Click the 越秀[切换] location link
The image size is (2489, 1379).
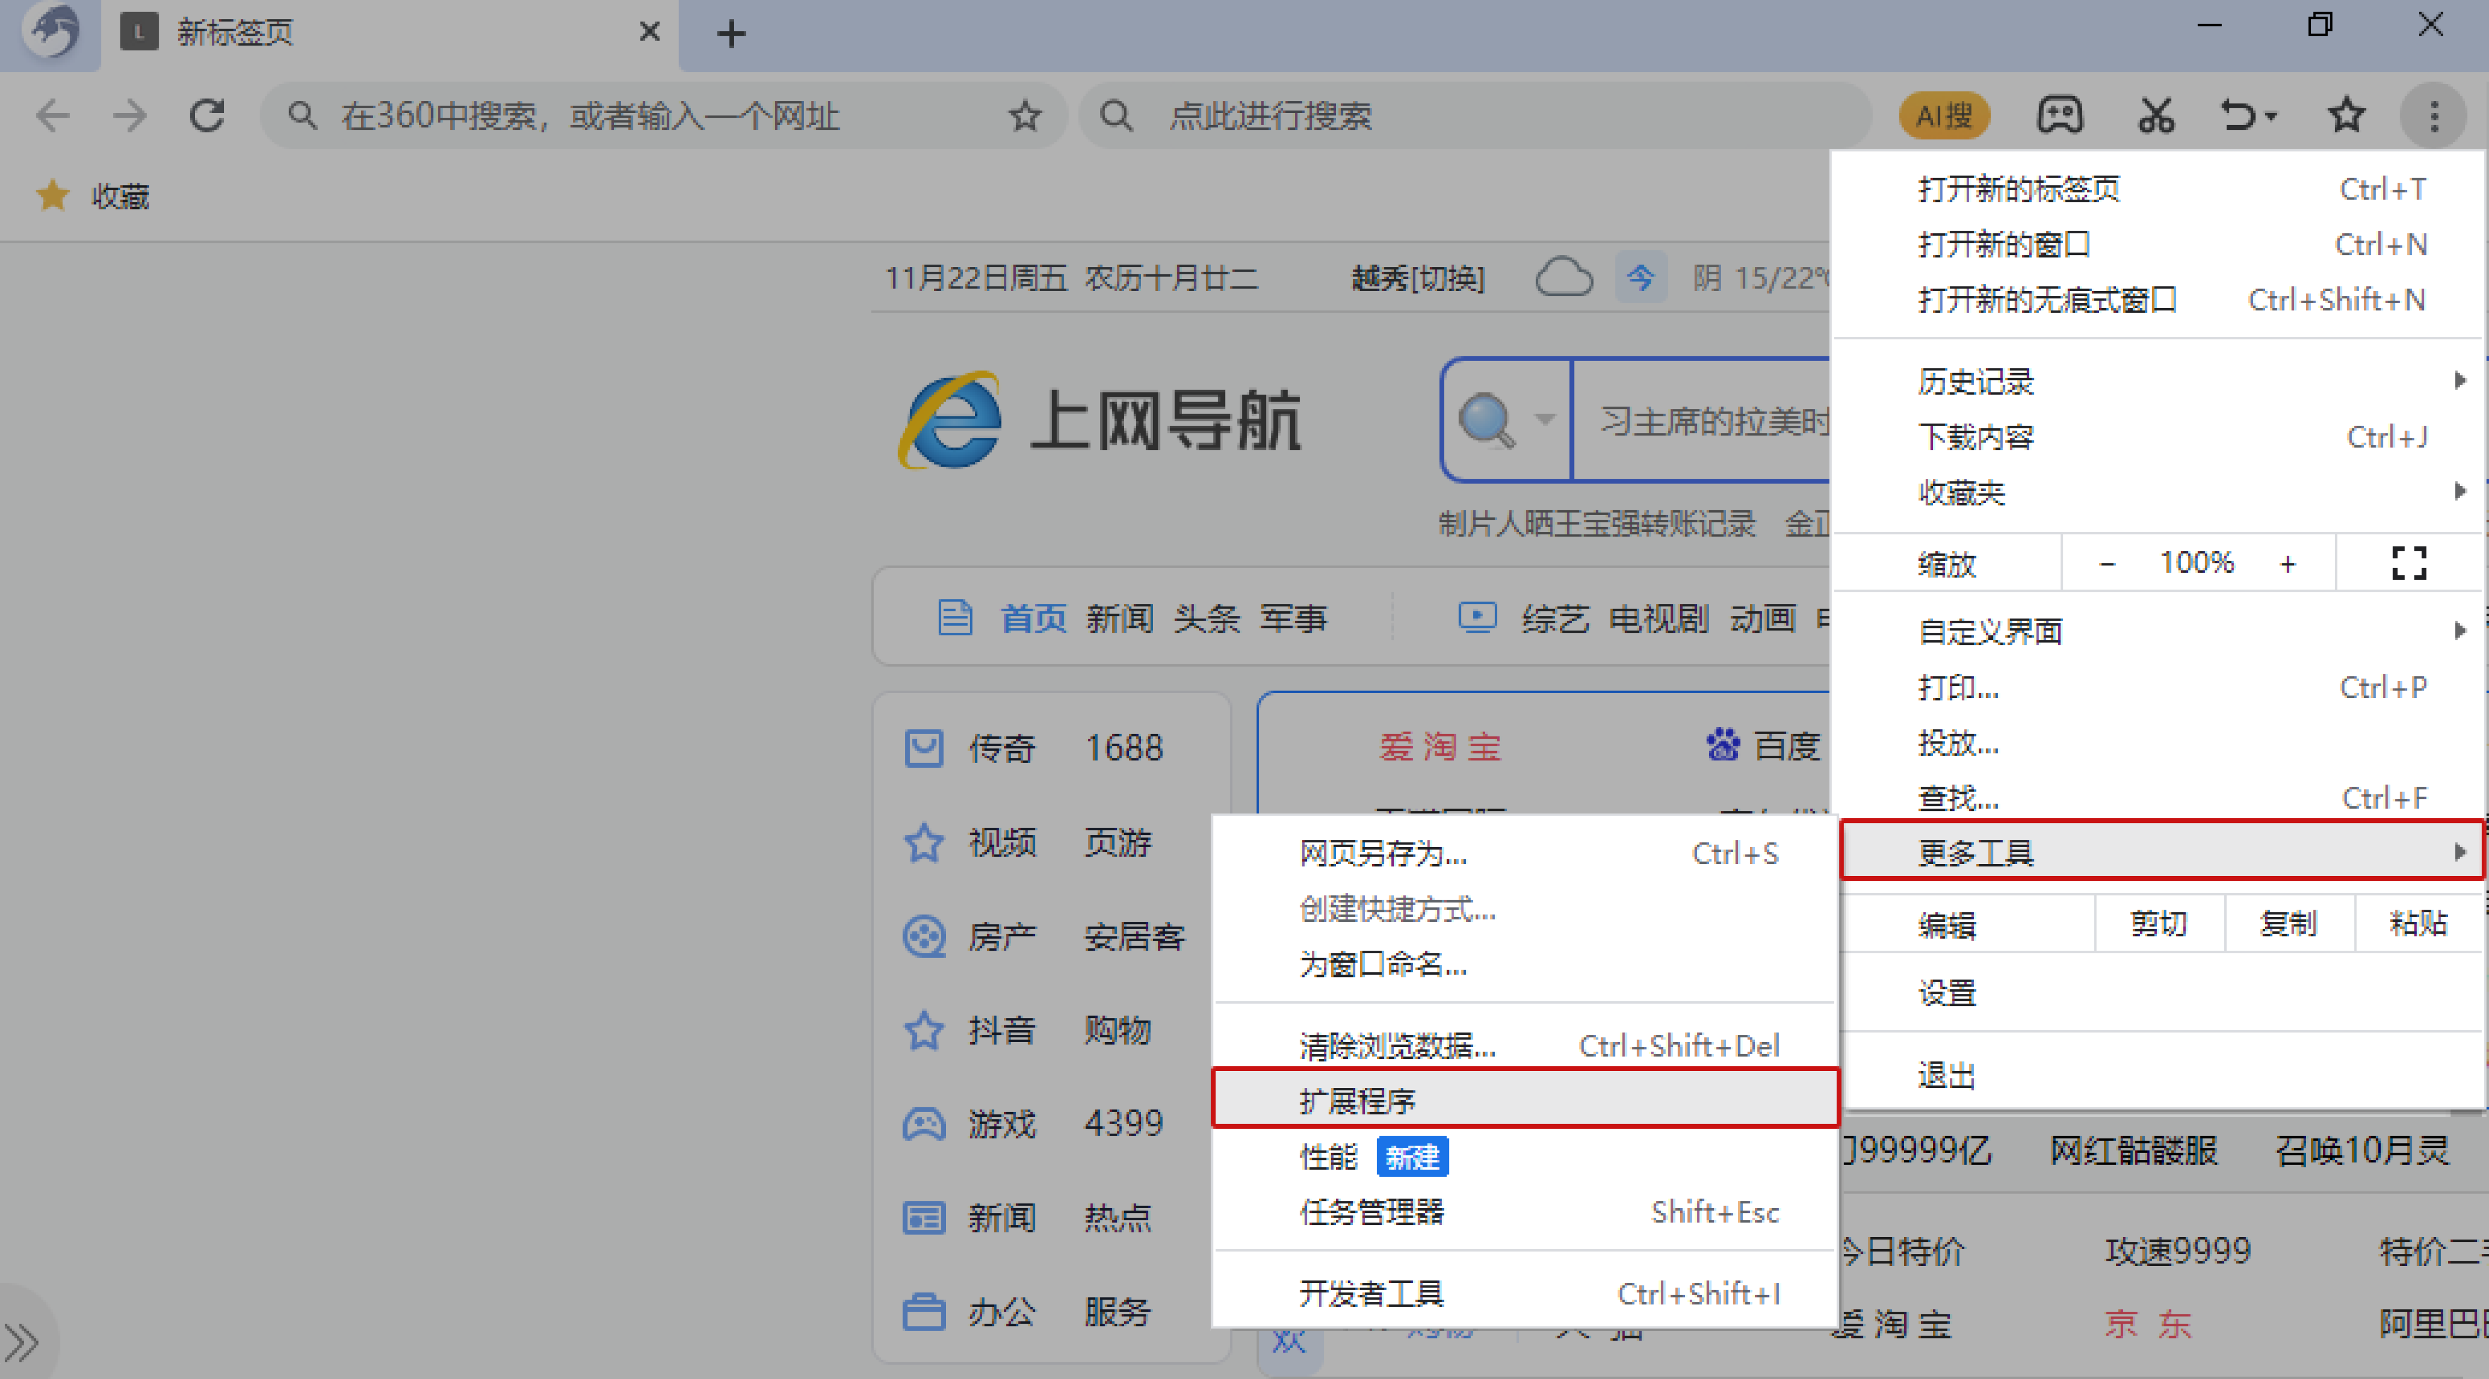click(1417, 279)
